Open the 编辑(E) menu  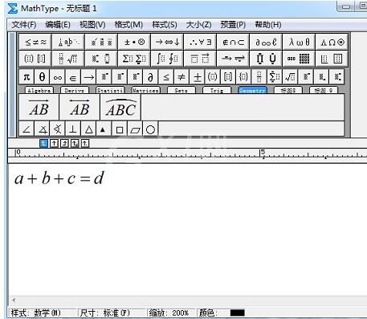(58, 25)
